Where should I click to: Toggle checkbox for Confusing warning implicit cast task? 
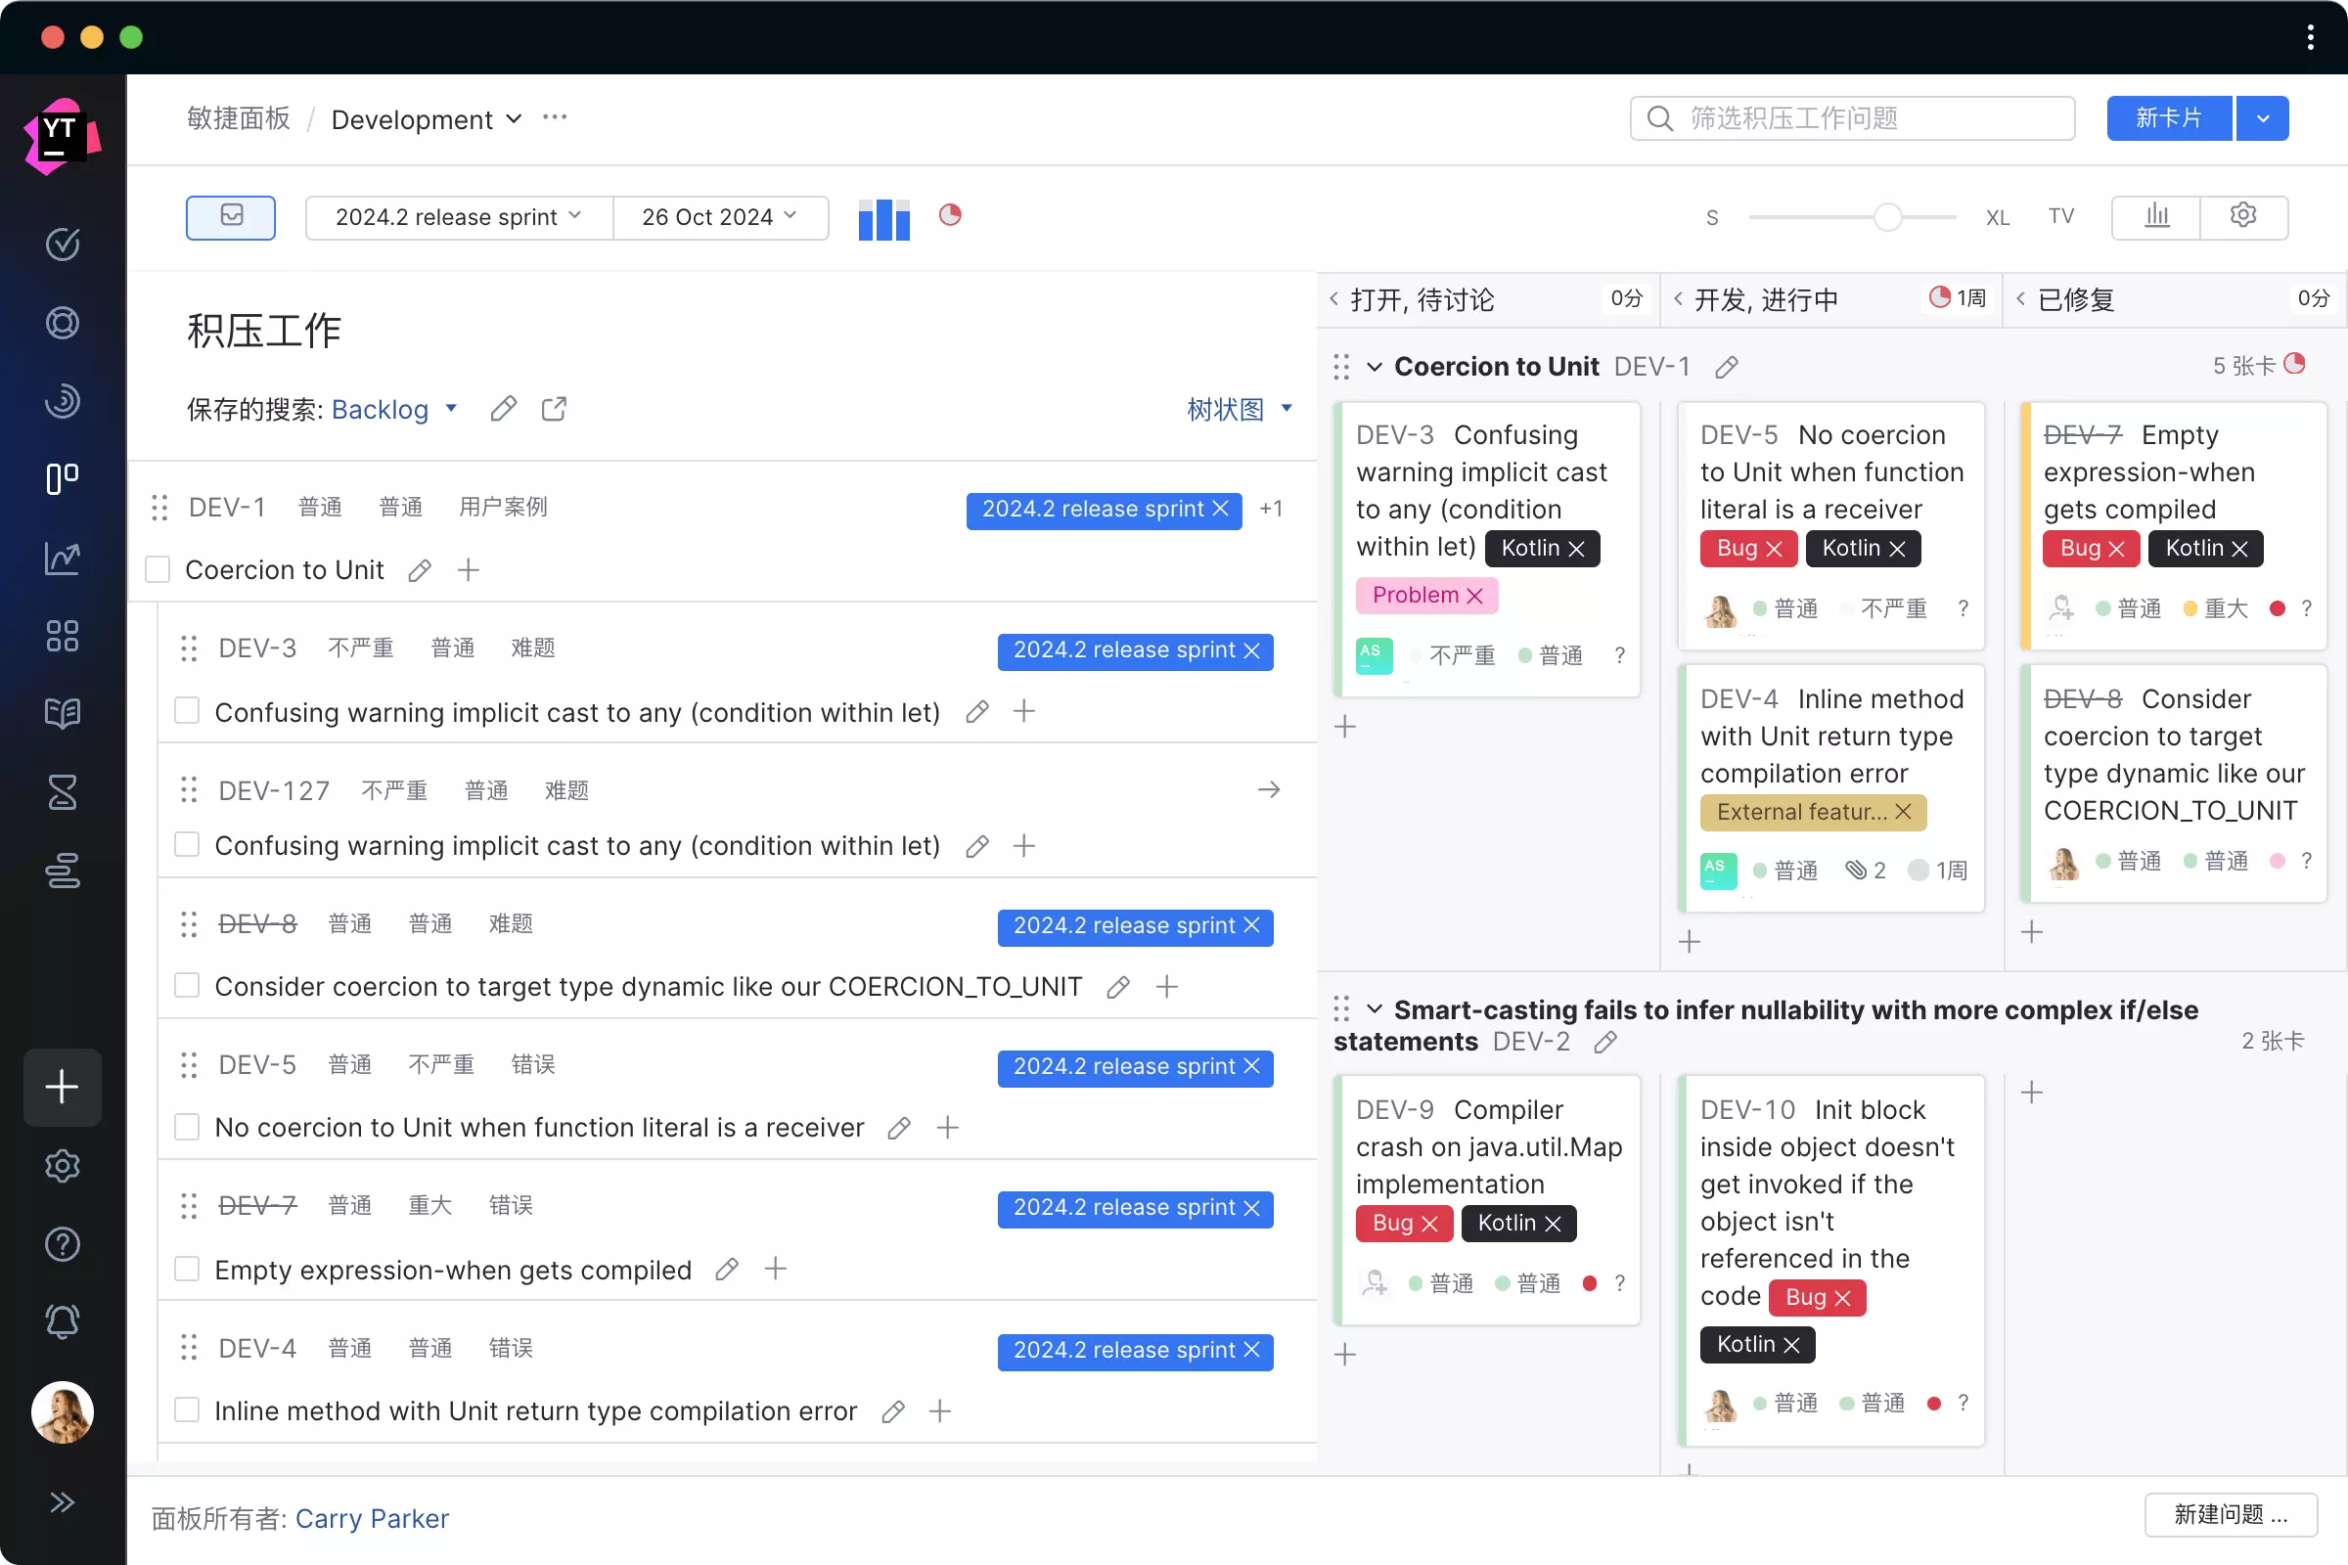click(189, 711)
